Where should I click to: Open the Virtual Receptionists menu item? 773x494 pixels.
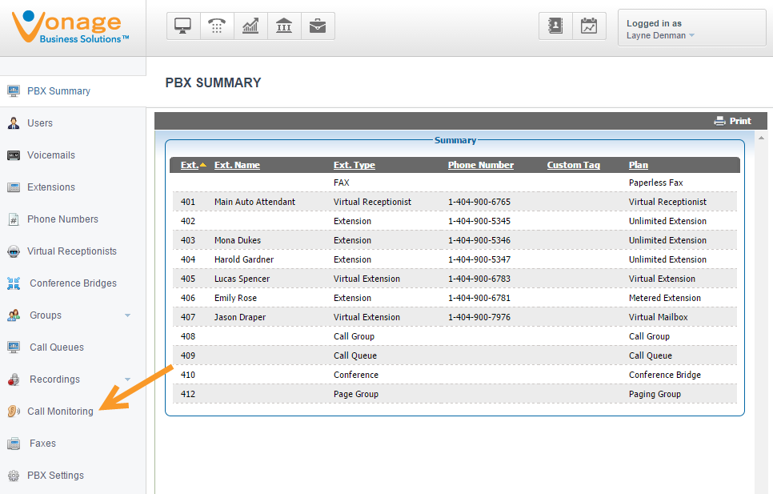(x=72, y=251)
